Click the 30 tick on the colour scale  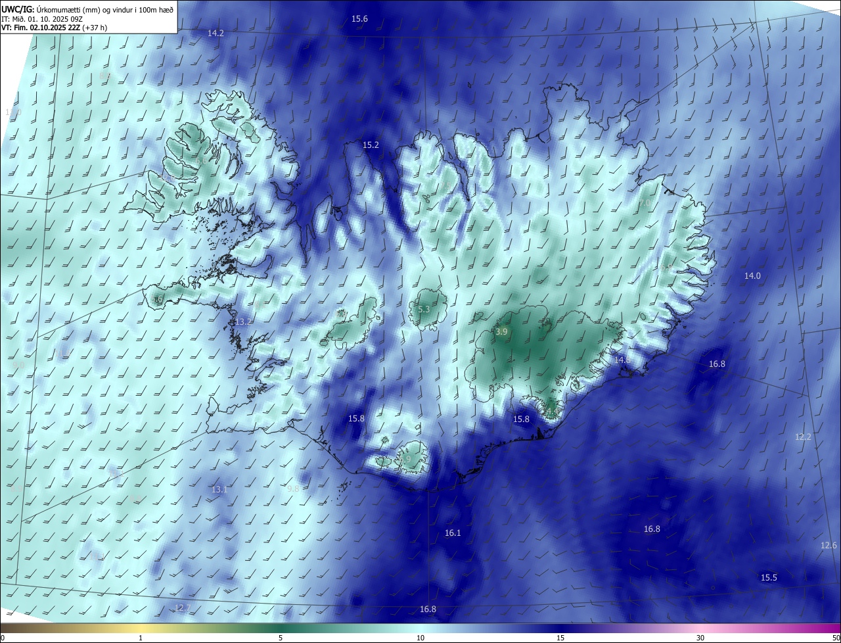pyautogui.click(x=700, y=638)
